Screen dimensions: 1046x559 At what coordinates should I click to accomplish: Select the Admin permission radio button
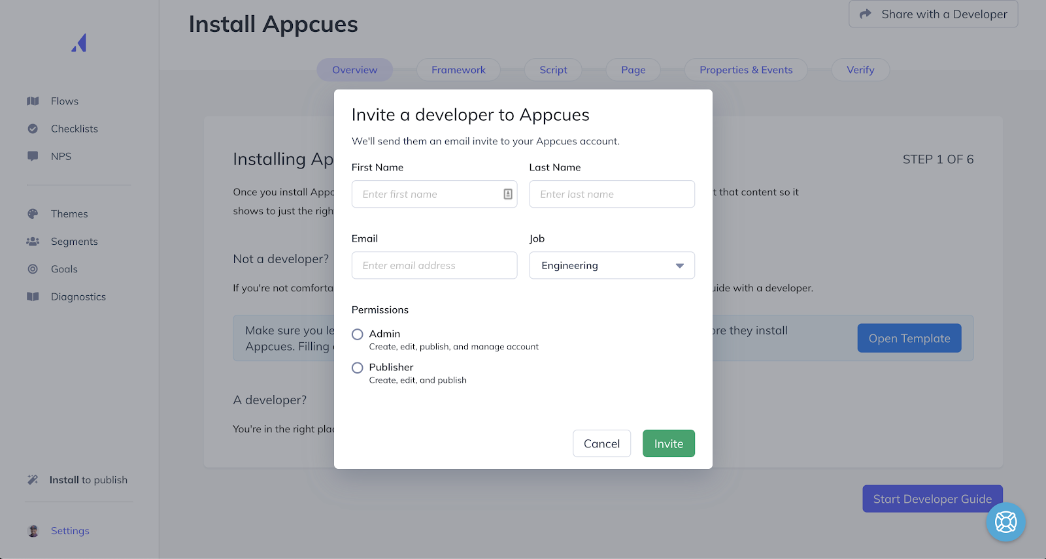[358, 334]
